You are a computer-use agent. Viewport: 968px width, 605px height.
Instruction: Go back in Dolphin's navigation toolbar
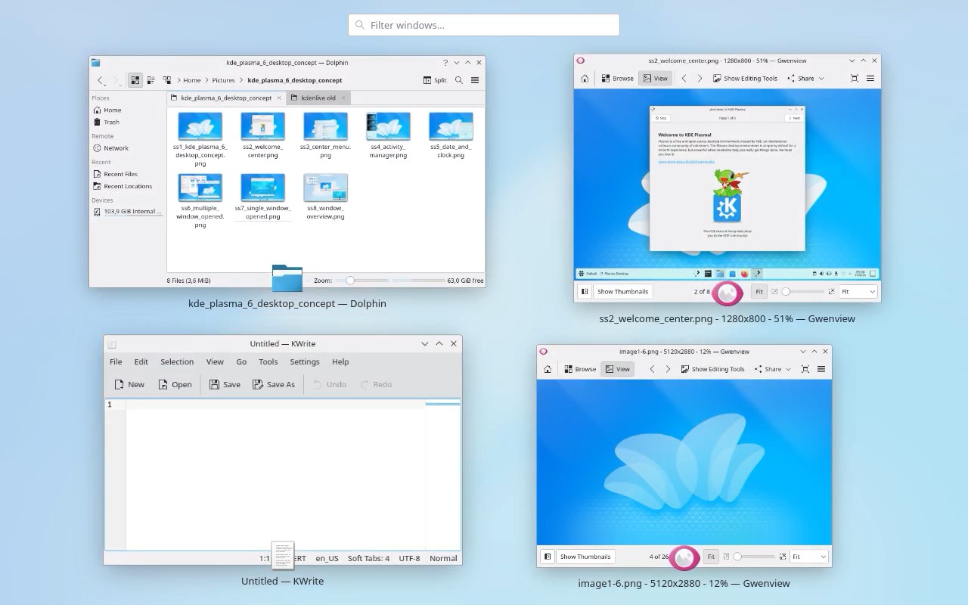pos(101,80)
